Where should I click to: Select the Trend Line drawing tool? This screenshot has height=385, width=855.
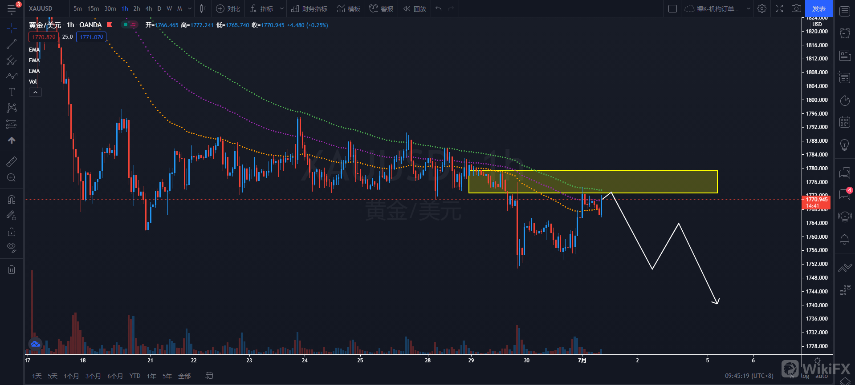[x=12, y=44]
